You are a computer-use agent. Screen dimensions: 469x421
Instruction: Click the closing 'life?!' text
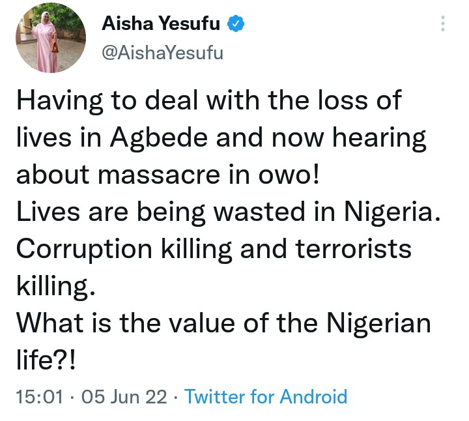[46, 360]
